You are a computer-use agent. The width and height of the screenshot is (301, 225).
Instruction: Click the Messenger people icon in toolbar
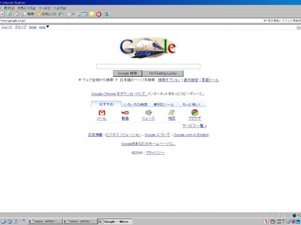coord(106,14)
